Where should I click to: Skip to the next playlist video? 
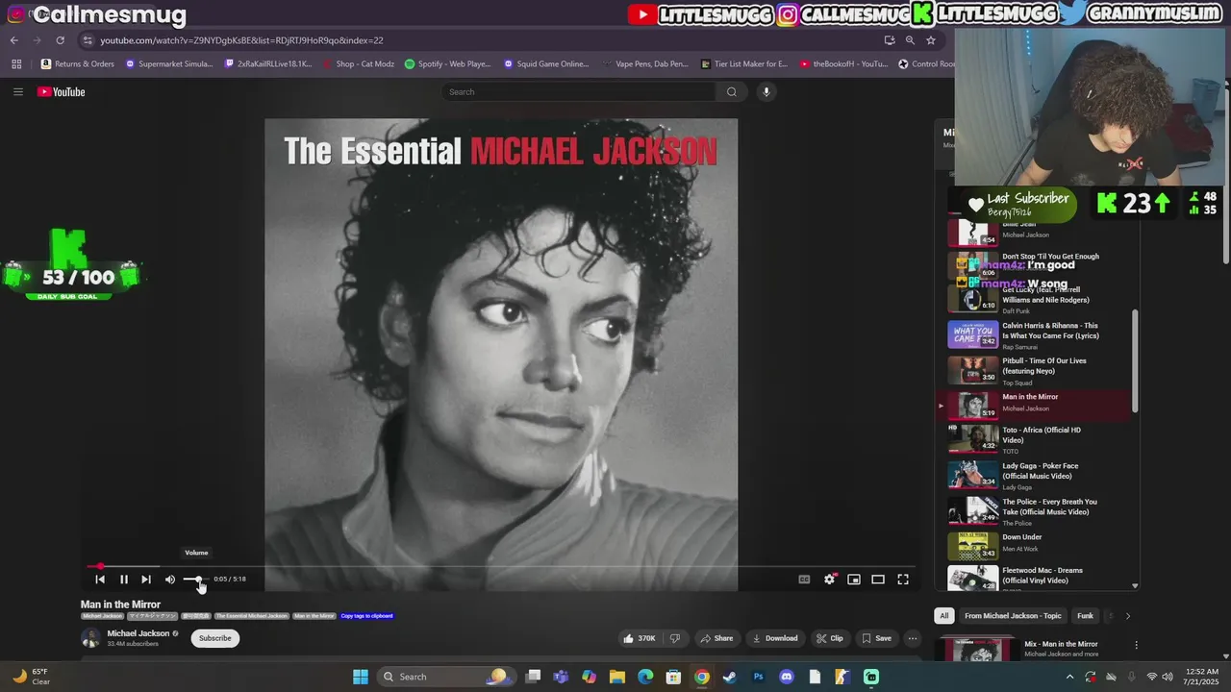click(146, 580)
